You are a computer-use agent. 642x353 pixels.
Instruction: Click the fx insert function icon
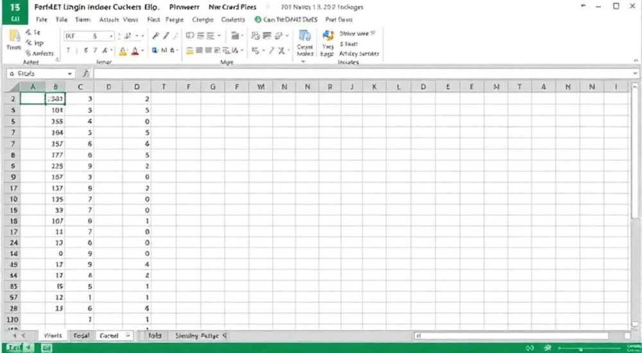[86, 74]
